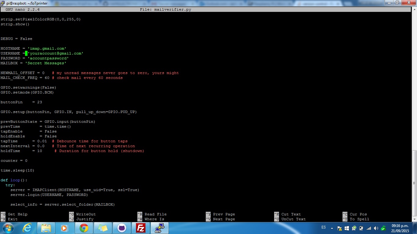Click the 'def loop():' line
Screen dimensions: 417x234
[x=14, y=180]
